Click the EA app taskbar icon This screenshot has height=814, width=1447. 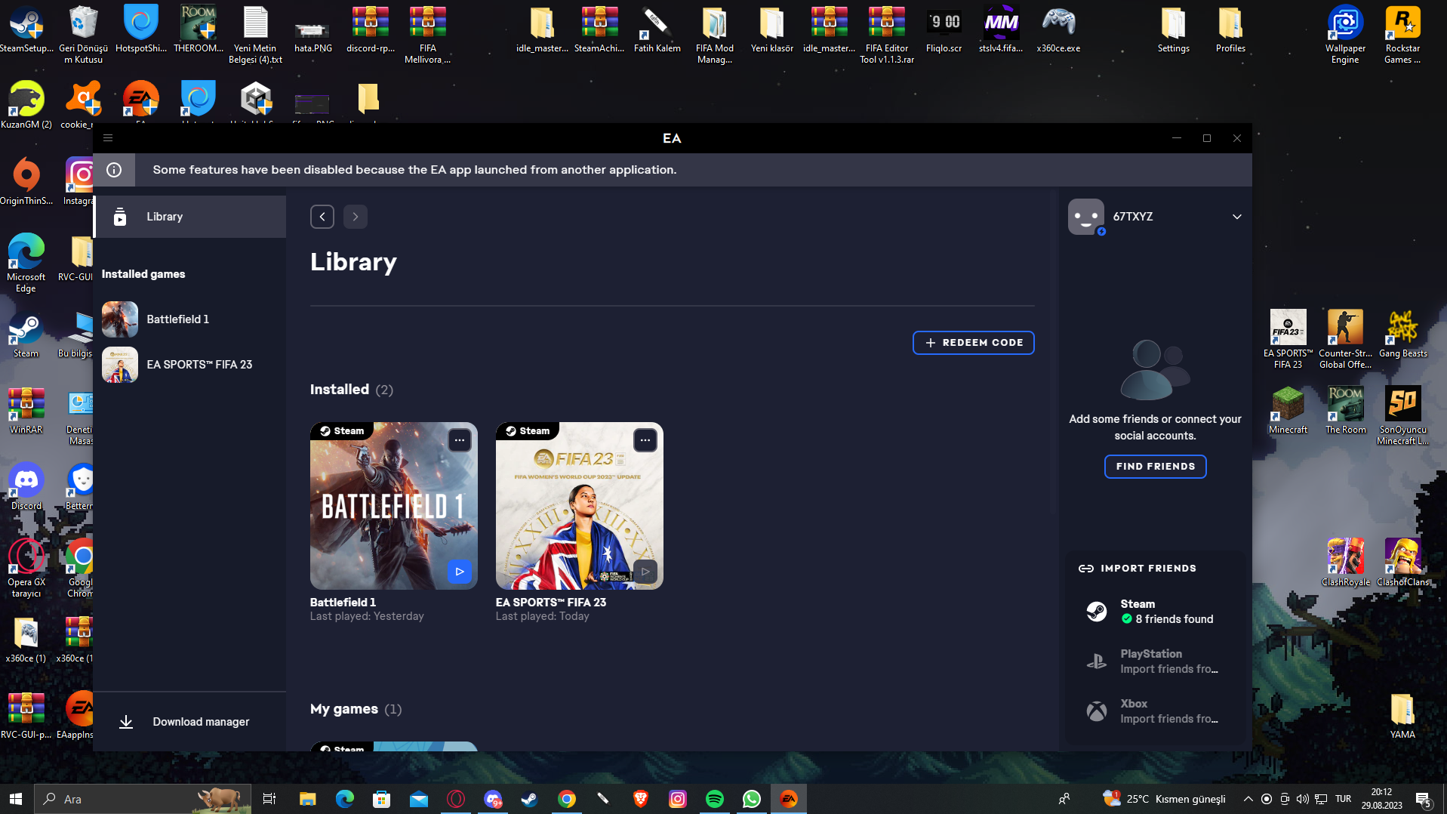pyautogui.click(x=789, y=799)
